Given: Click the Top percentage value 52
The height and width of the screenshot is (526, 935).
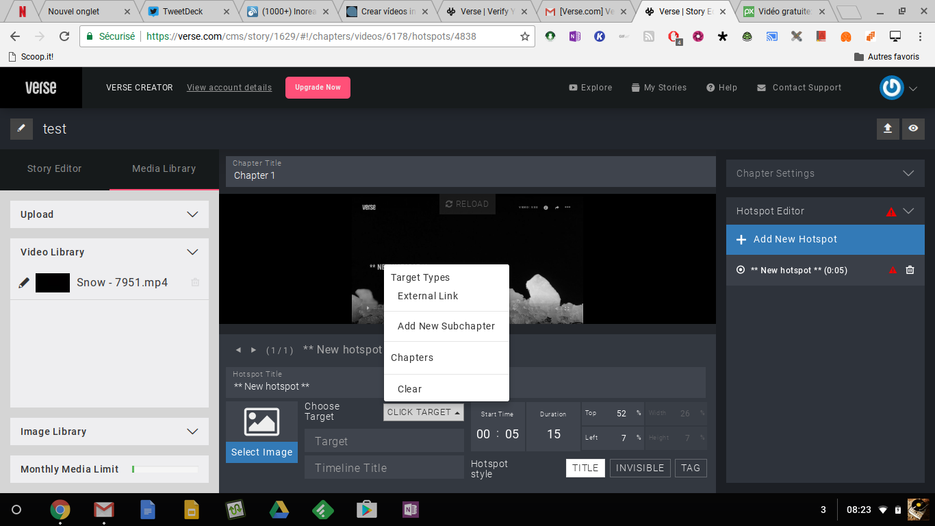Looking at the screenshot, I should [622, 414].
